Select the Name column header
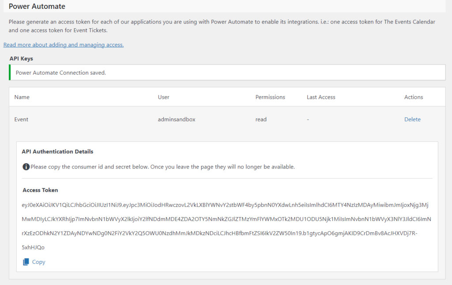452x285 pixels. click(x=22, y=97)
